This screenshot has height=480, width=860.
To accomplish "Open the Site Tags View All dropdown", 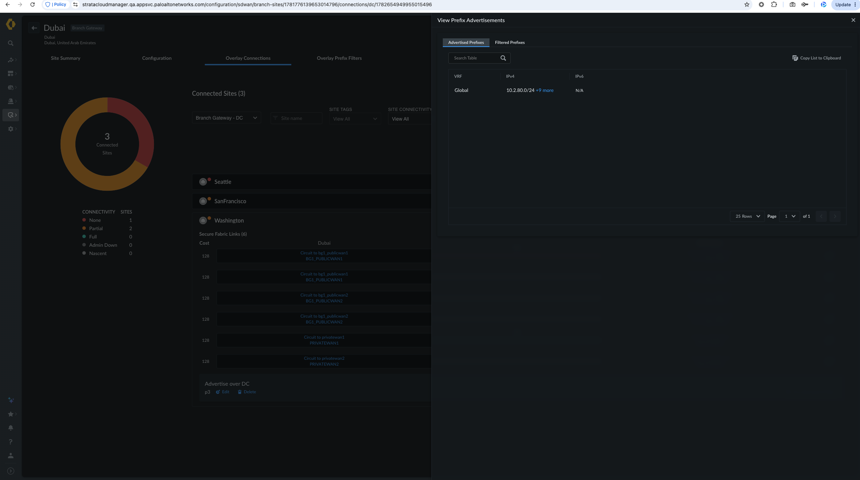I will (x=355, y=119).
